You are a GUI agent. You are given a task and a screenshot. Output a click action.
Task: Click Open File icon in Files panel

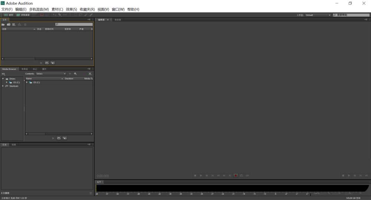[3, 24]
